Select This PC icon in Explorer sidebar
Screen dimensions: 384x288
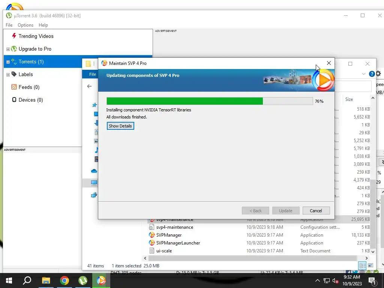coord(94,183)
